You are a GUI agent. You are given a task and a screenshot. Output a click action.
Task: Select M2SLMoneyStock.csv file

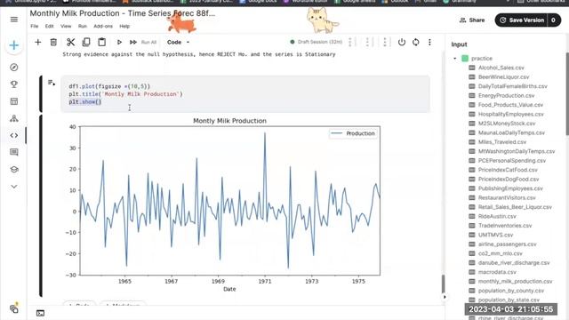507,124
